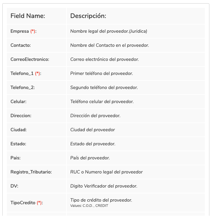Image resolution: width=212 pixels, height=218 pixels.
Task: Select 'RUC o Numero legal del proveedor' text
Action: [x=106, y=172]
